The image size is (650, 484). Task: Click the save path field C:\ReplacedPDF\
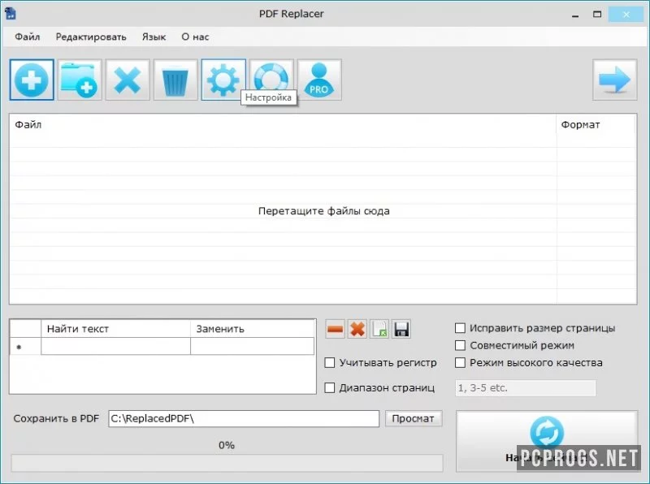click(x=244, y=418)
